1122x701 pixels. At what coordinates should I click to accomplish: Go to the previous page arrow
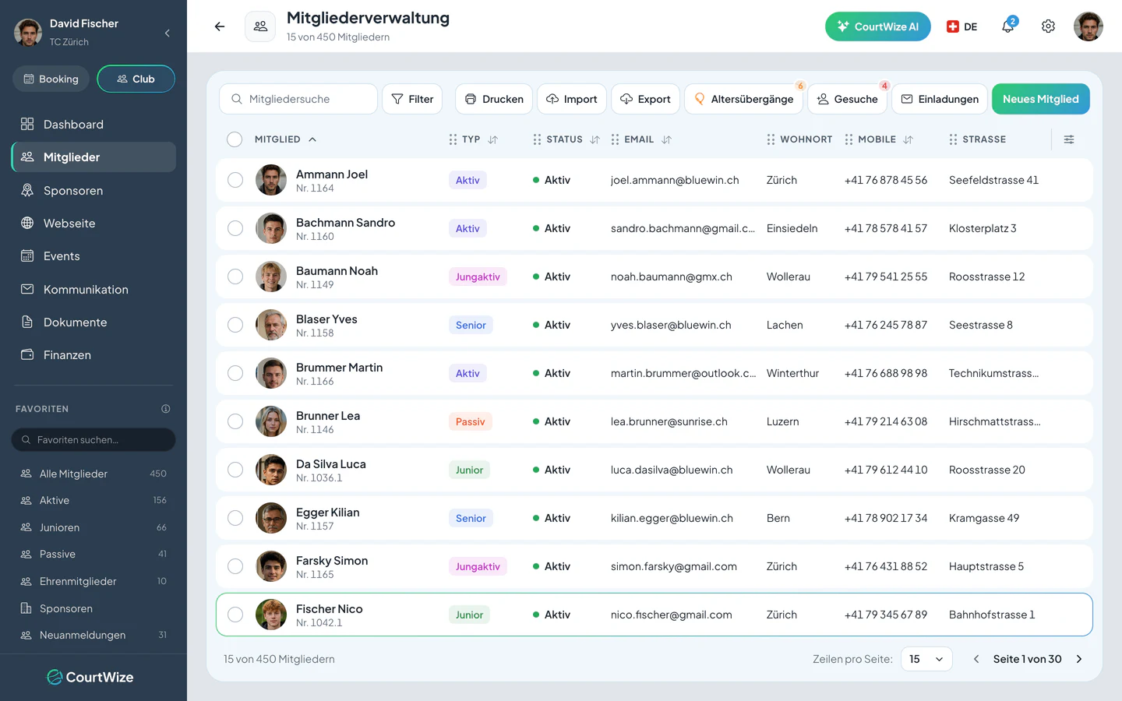(976, 659)
